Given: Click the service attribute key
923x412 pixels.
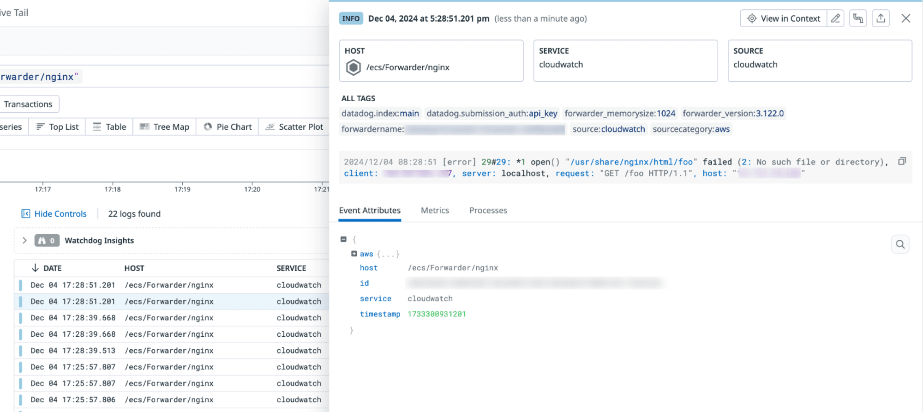Looking at the screenshot, I should point(376,299).
